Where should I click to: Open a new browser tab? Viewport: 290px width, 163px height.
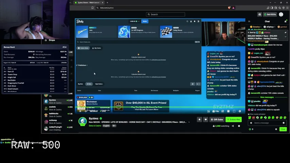click(x=107, y=3)
